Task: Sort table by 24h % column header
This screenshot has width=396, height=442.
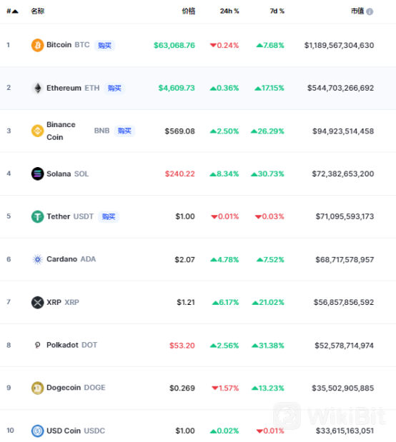Action: click(x=229, y=11)
